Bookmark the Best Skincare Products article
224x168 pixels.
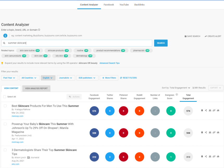tap(202, 110)
